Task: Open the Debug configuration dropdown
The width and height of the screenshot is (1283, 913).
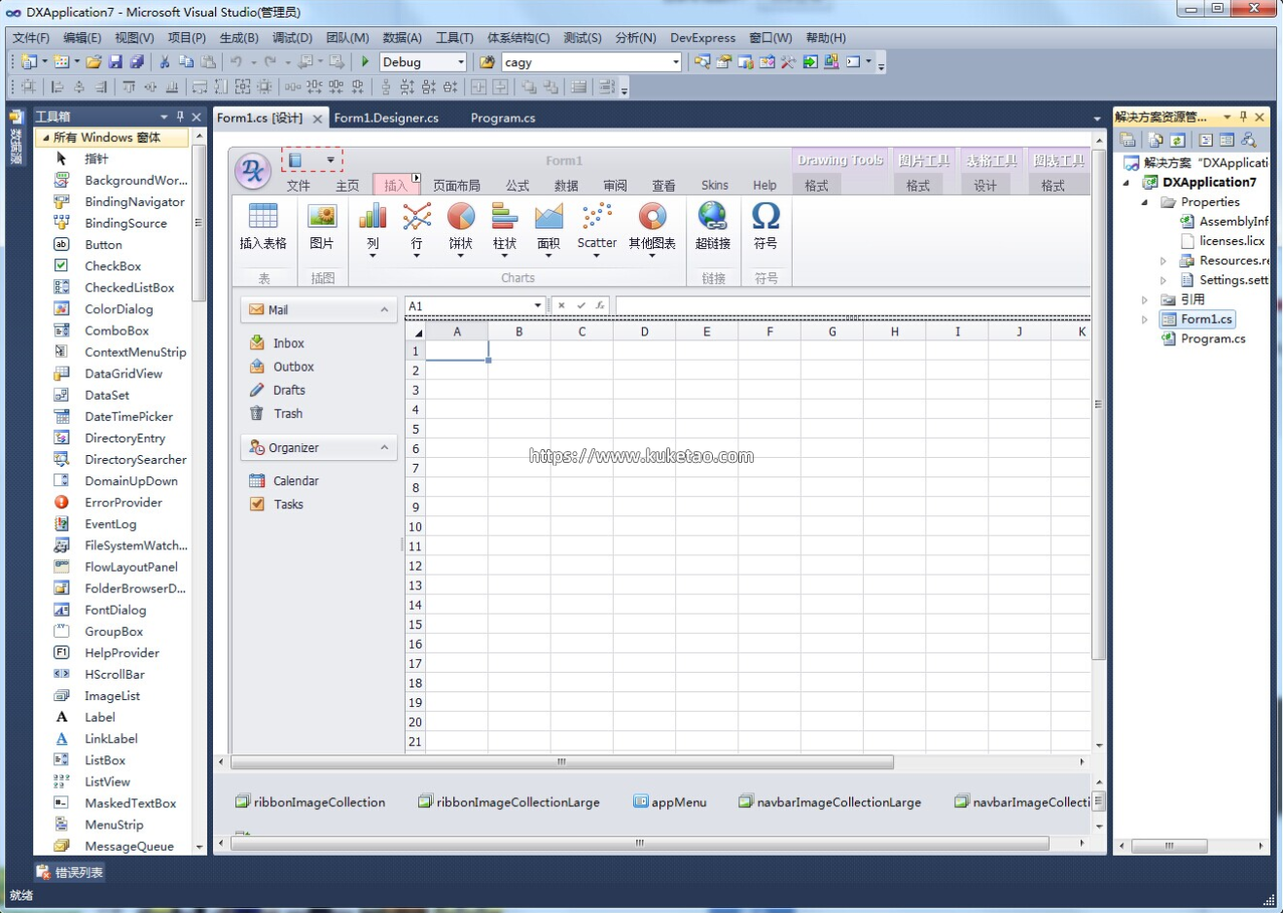Action: (461, 62)
